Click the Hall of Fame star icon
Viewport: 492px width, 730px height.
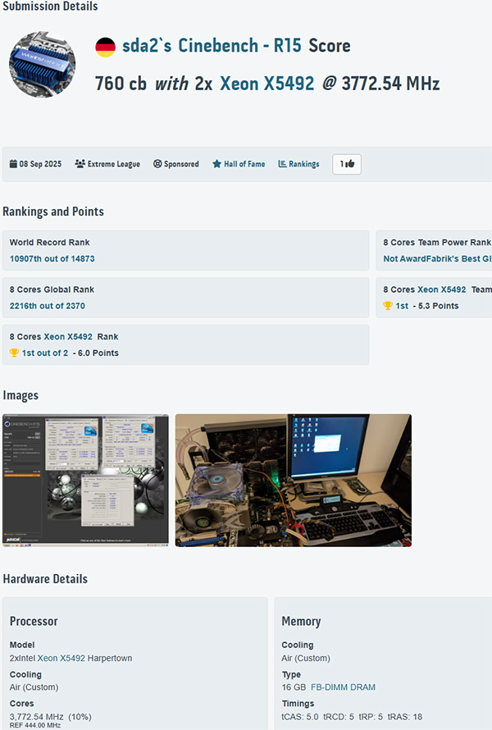tap(216, 164)
